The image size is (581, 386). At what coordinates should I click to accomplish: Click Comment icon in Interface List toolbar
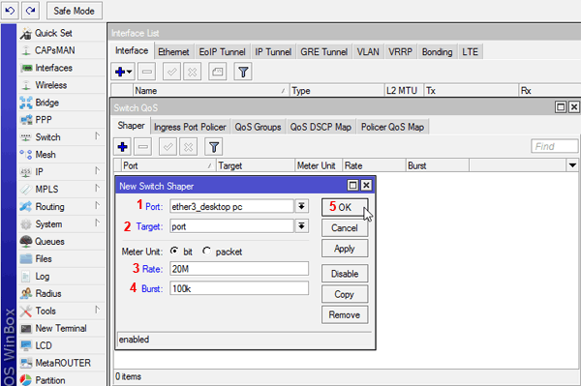click(x=218, y=72)
